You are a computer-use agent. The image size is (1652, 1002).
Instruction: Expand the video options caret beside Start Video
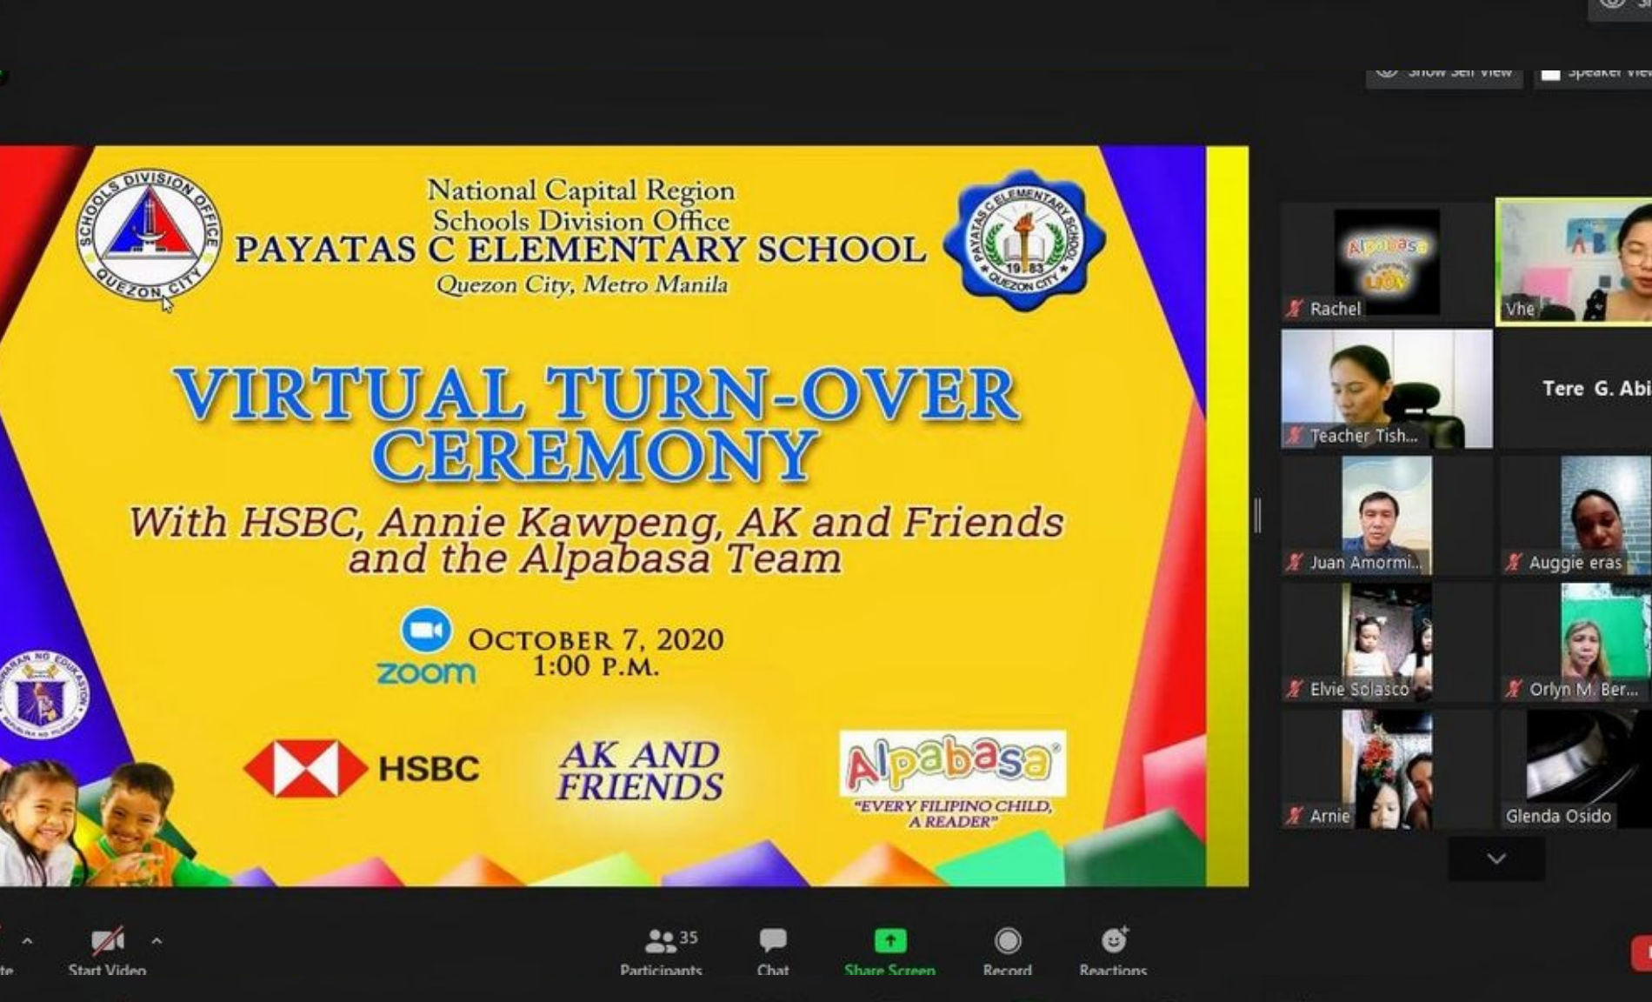[157, 940]
